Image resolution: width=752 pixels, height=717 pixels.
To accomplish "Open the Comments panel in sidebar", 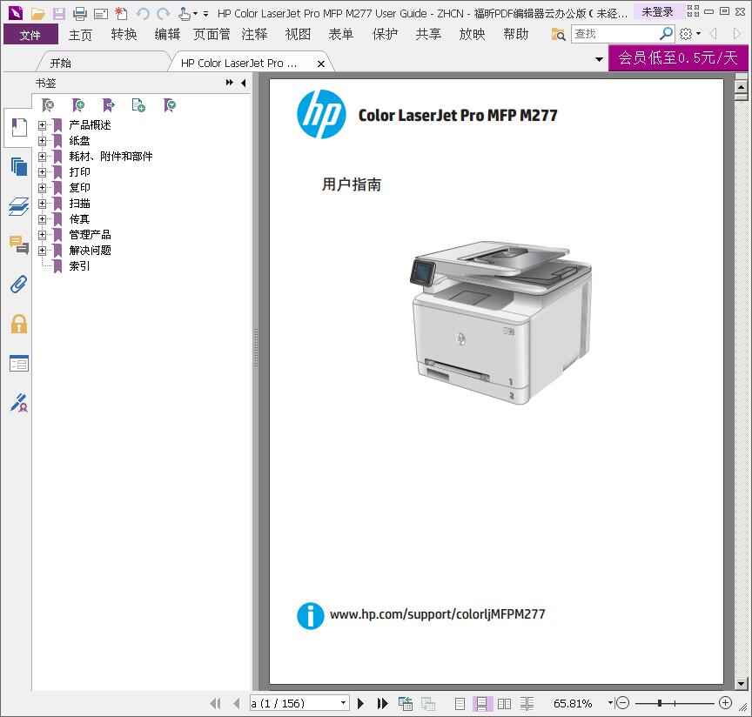I will [x=18, y=245].
